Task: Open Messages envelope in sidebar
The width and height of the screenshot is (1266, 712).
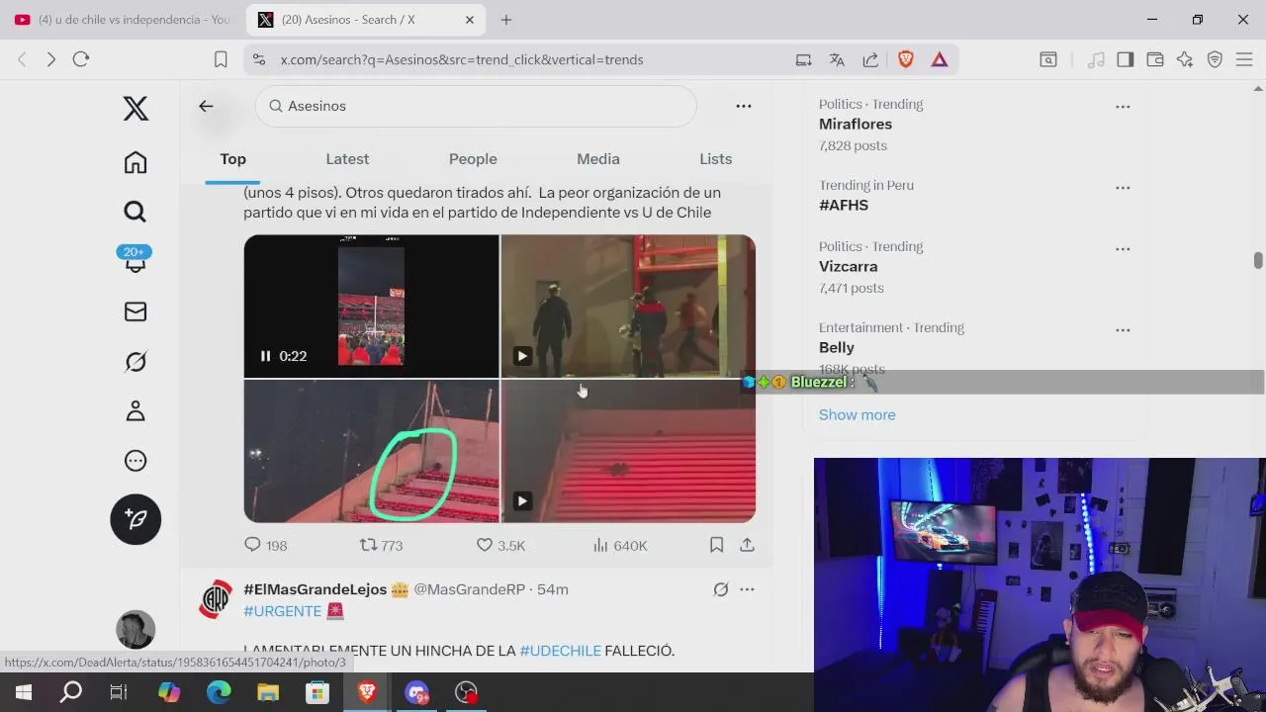Action: tap(136, 311)
